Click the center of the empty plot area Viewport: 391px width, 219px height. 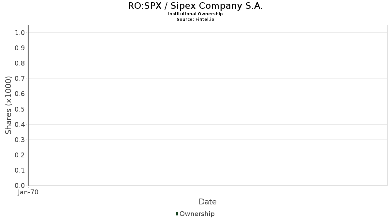(208, 105)
